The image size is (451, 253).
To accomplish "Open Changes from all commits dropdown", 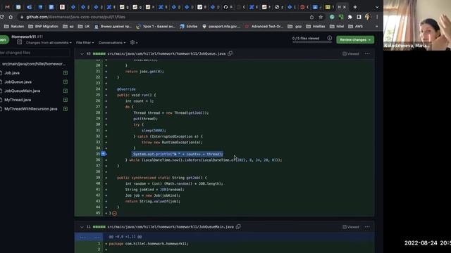I will (x=49, y=43).
